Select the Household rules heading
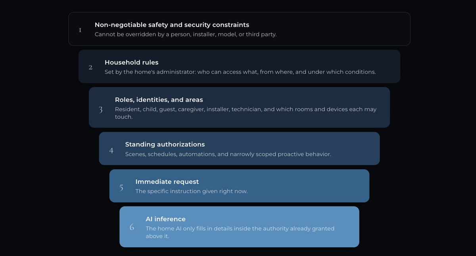 click(x=131, y=63)
